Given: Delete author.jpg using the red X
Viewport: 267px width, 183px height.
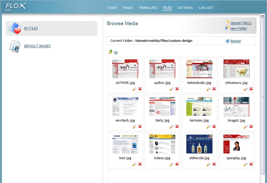Looking at the screenshot, I should point(177,89).
